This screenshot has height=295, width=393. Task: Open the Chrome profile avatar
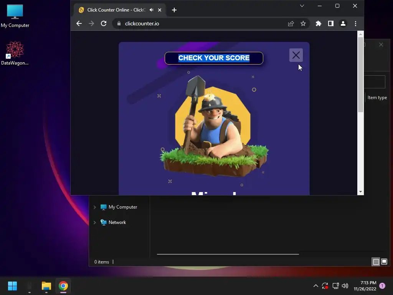[x=343, y=23]
